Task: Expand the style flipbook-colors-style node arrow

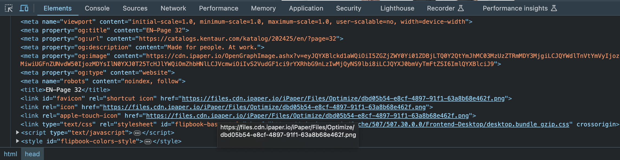Action: (x=18, y=141)
